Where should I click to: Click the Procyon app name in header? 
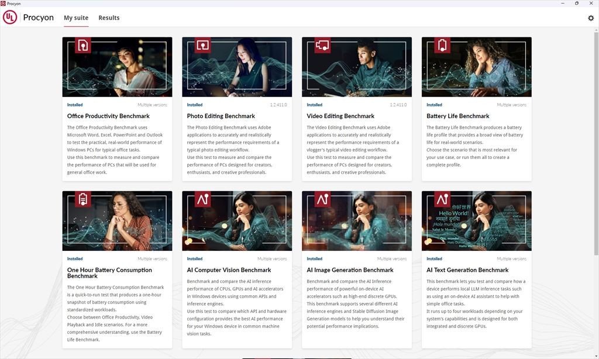(38, 18)
